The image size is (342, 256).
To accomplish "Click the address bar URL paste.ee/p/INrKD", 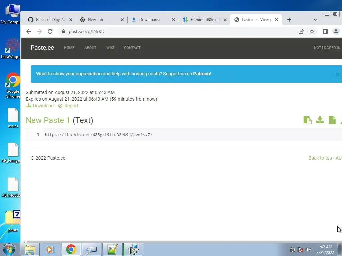I will tap(87, 31).
